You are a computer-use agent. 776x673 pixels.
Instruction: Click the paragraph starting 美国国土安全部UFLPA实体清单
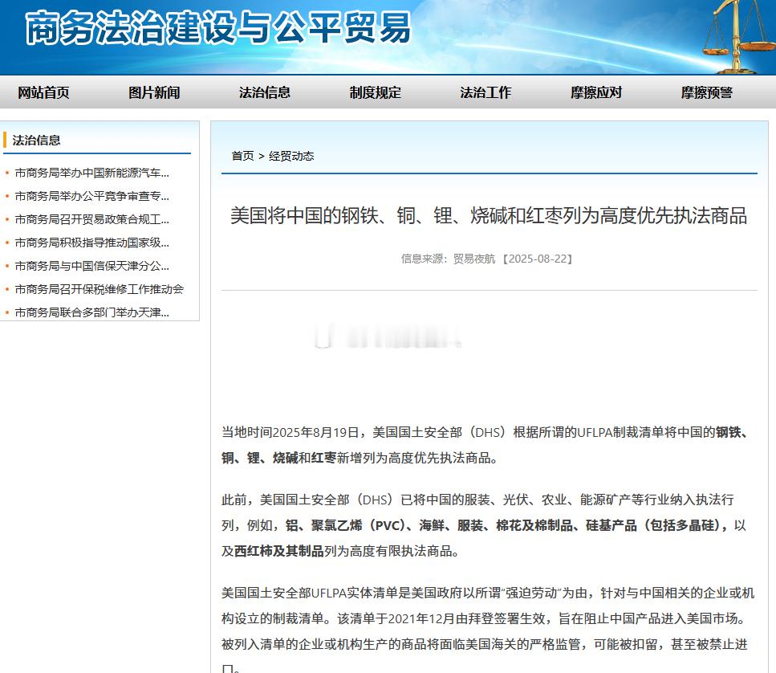487,629
